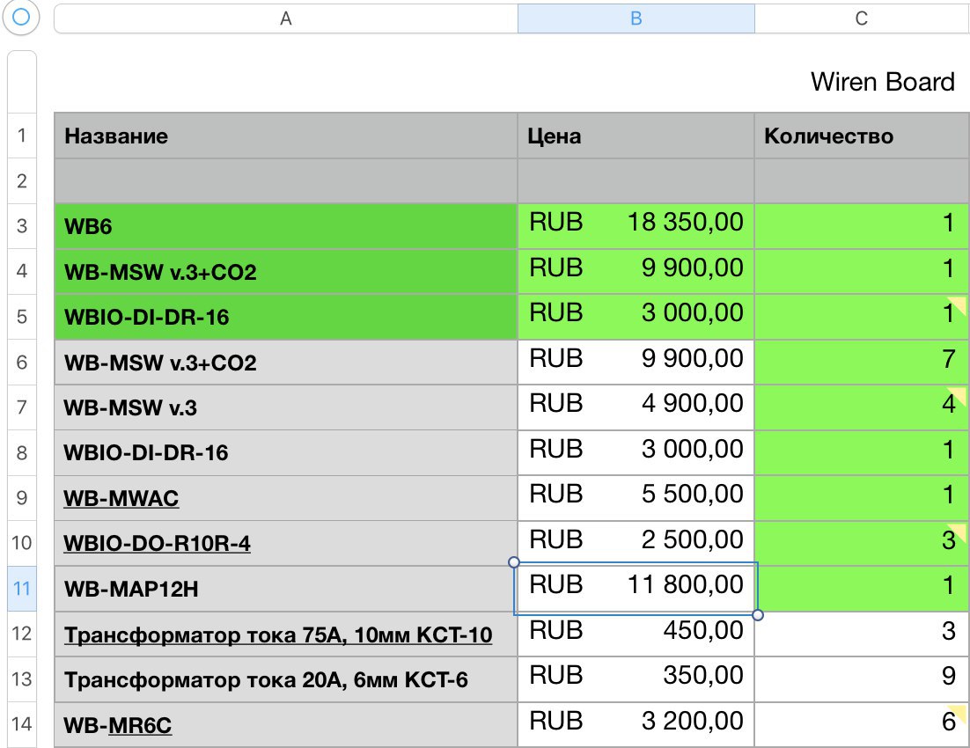Select quantity cell 4 in row 7
The image size is (970, 748).
click(862, 407)
